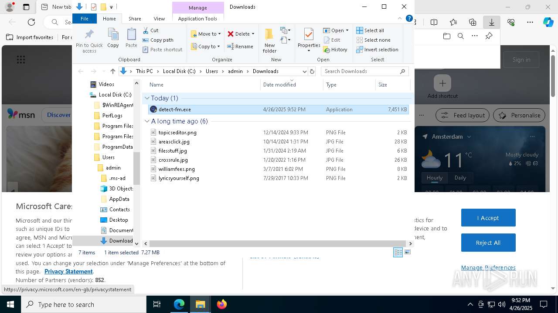Screen dimensions: 558x313
Task: Expand Amsterdam location dropdown in weather
Action: [469, 137]
